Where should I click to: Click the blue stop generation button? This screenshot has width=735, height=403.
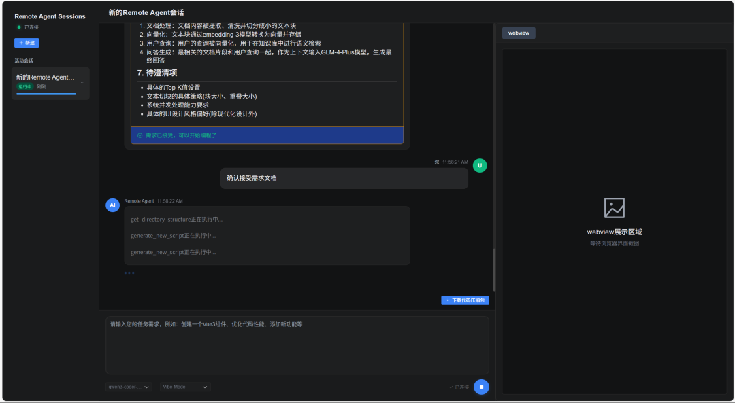click(481, 387)
